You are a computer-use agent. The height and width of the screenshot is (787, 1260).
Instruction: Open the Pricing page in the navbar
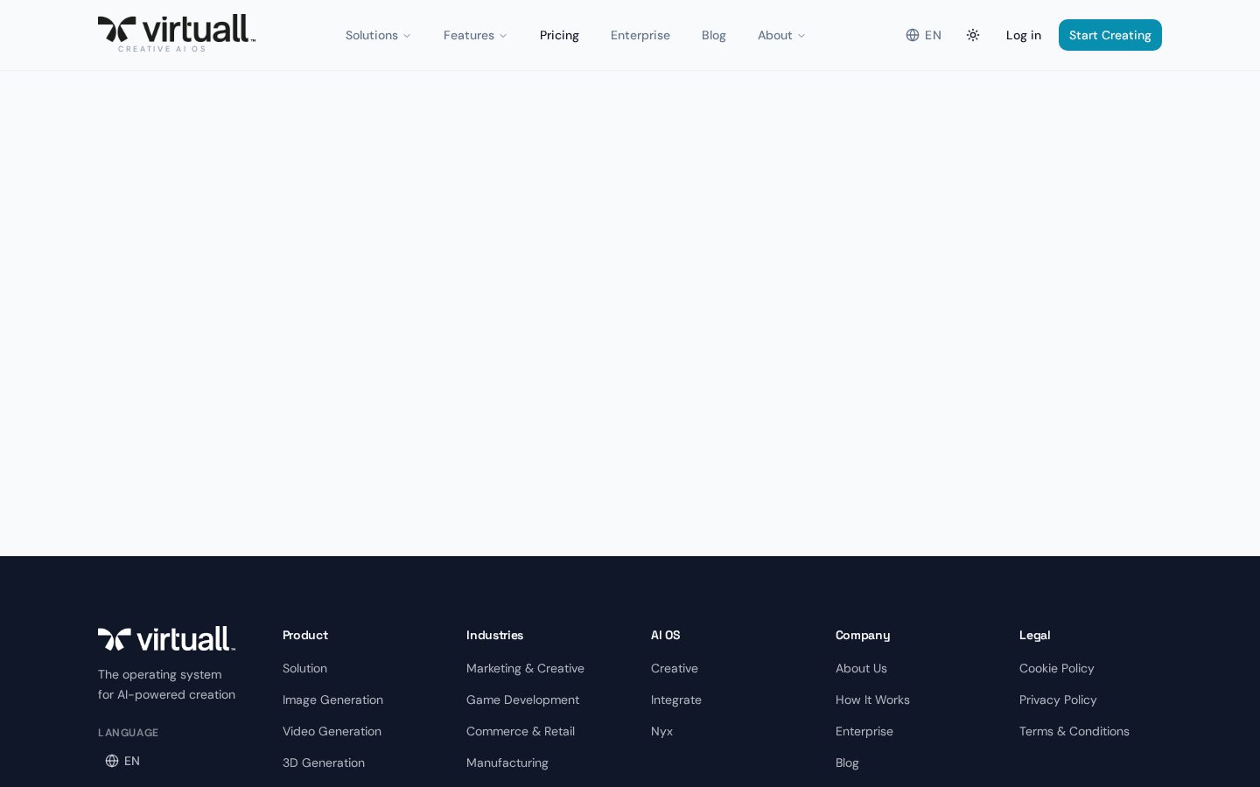pyautogui.click(x=559, y=35)
